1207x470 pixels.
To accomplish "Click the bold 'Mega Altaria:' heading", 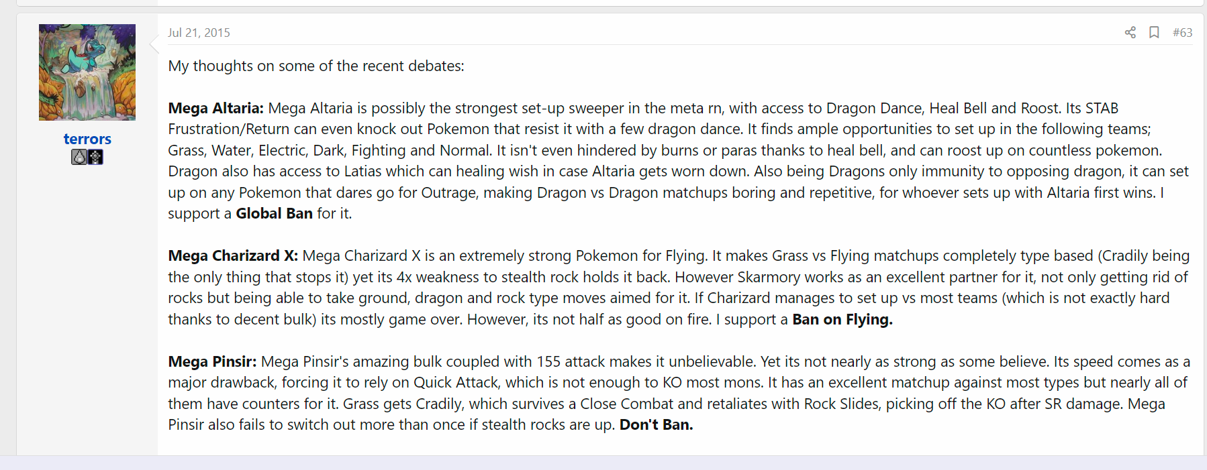I will [216, 108].
